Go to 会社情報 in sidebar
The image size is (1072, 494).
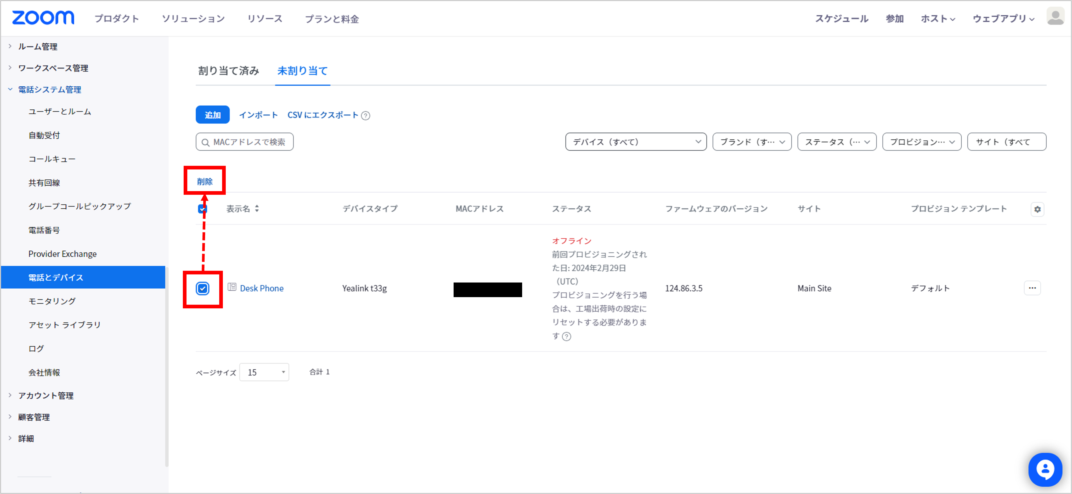[44, 372]
